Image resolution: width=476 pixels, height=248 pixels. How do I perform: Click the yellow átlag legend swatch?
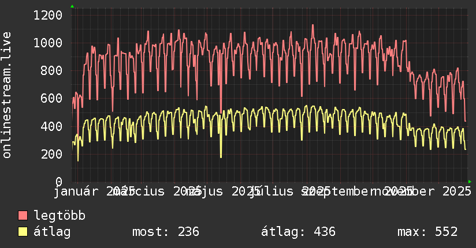[x=23, y=232]
